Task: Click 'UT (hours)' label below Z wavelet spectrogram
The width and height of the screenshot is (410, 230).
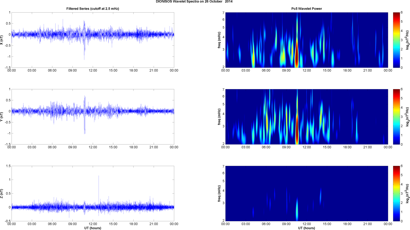Action: pyautogui.click(x=306, y=228)
